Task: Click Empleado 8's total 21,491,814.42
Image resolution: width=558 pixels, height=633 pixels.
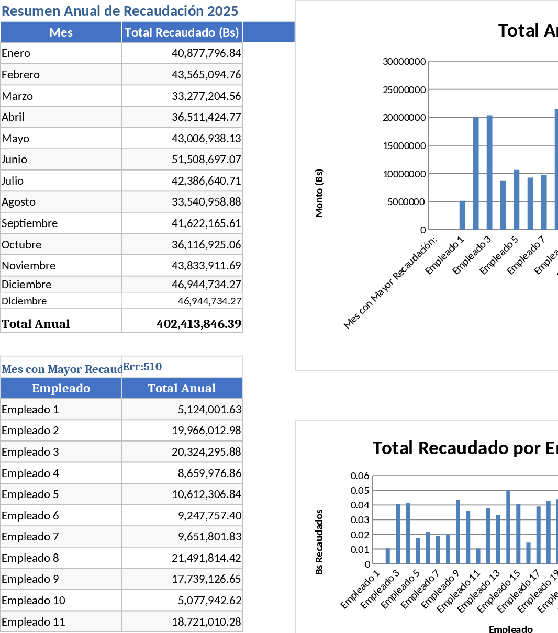Action: [x=206, y=558]
